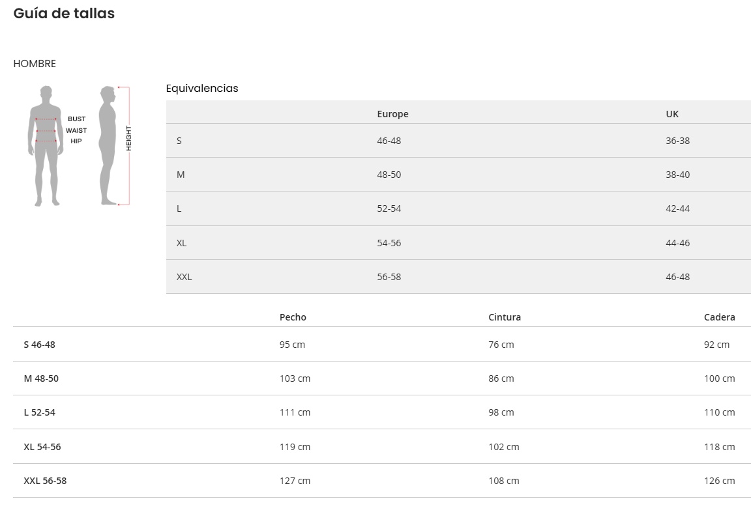Click the WAIST label on diagram
Image resolution: width=751 pixels, height=512 pixels.
pyautogui.click(x=76, y=130)
